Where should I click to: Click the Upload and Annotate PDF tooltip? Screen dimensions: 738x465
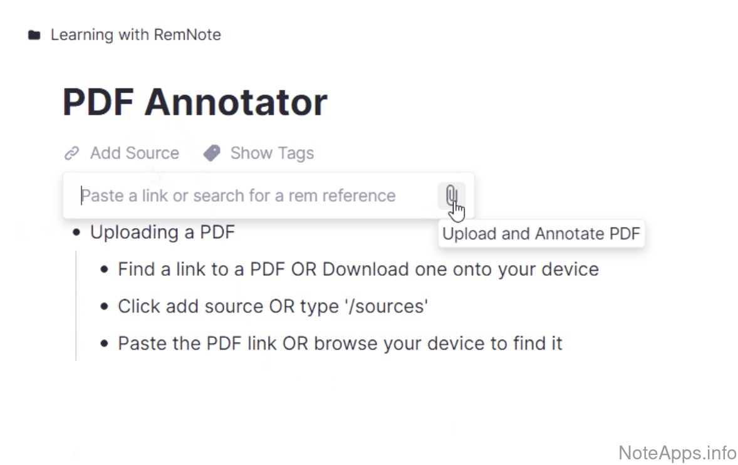click(x=541, y=234)
